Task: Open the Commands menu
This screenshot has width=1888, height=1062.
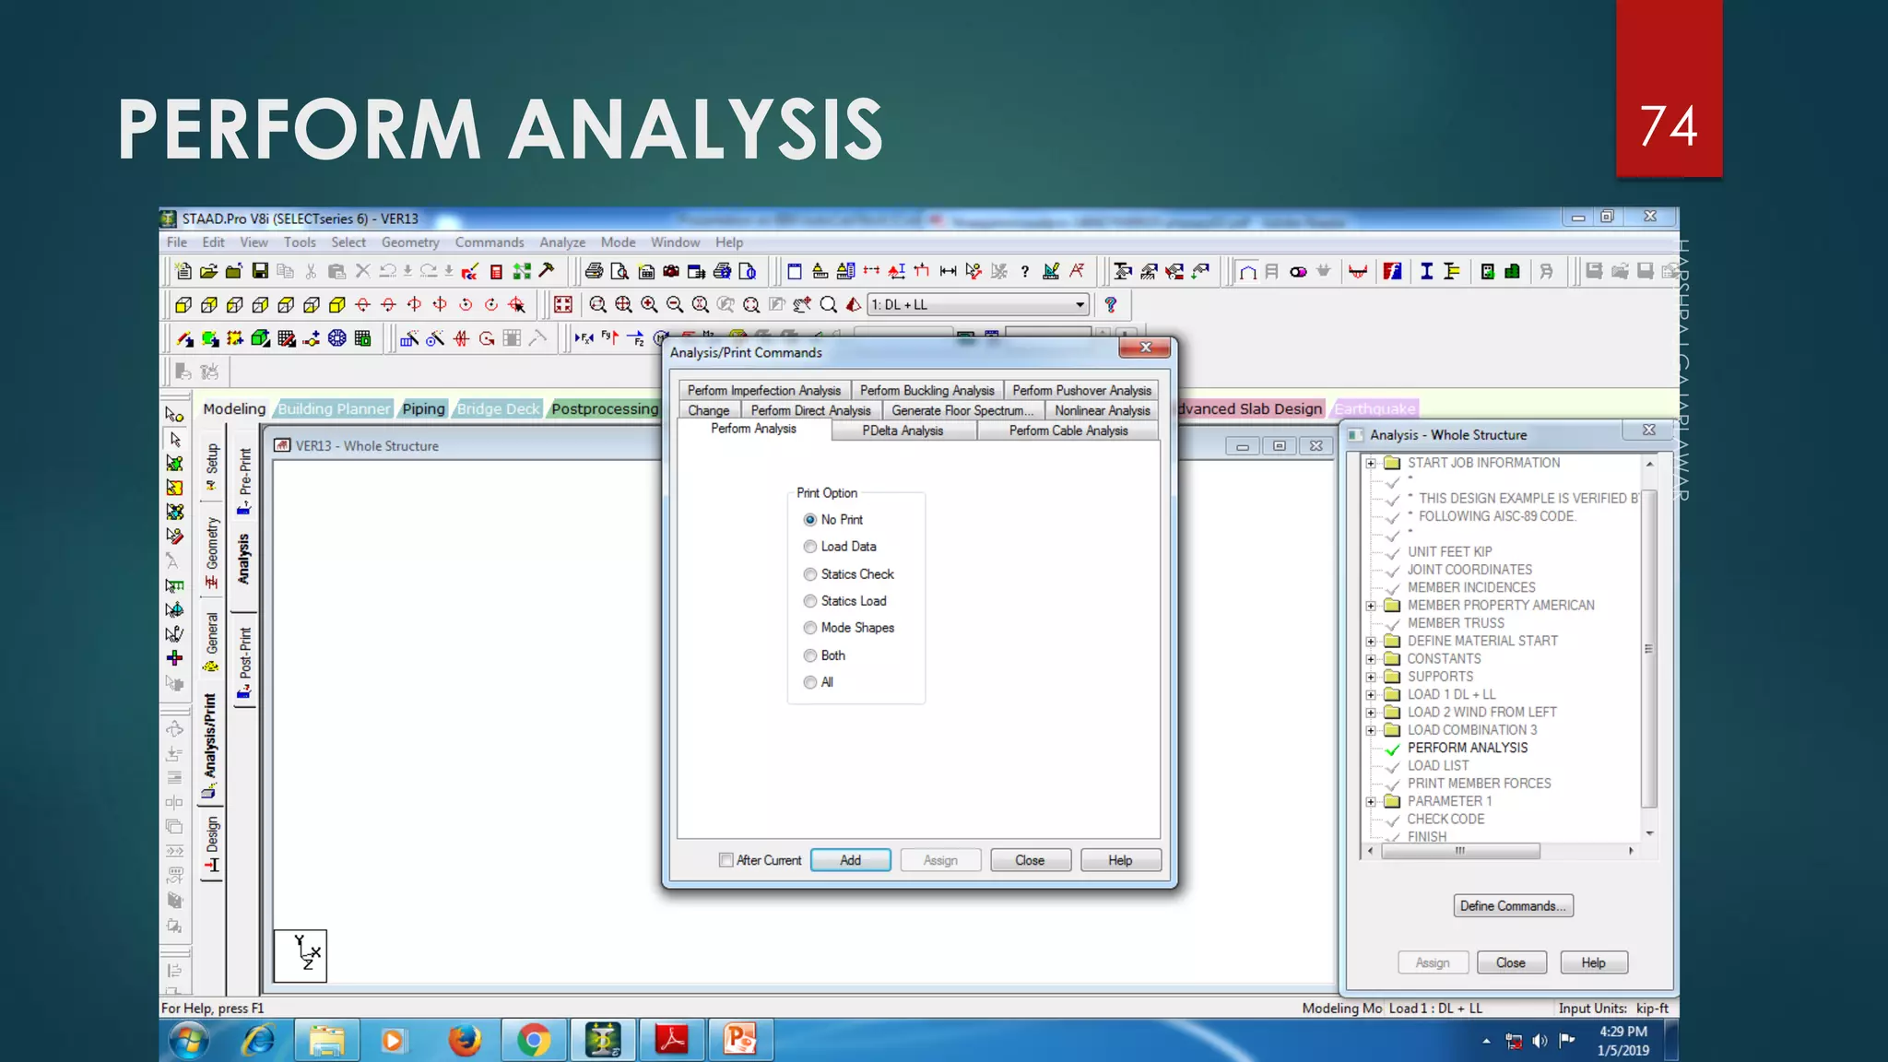Action: click(490, 242)
